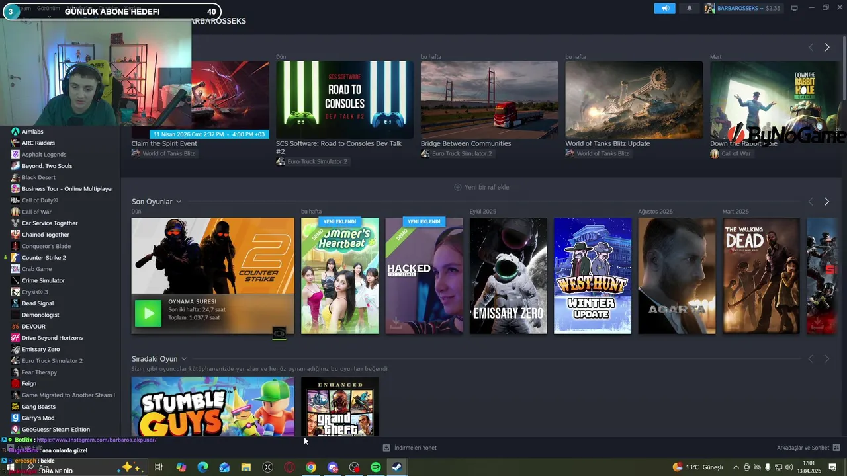The width and height of the screenshot is (847, 476).
Task: Select Chained Together in the library list
Action: pos(46,235)
